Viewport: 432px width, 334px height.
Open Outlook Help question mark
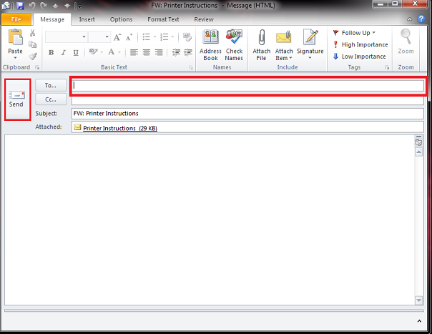point(421,19)
